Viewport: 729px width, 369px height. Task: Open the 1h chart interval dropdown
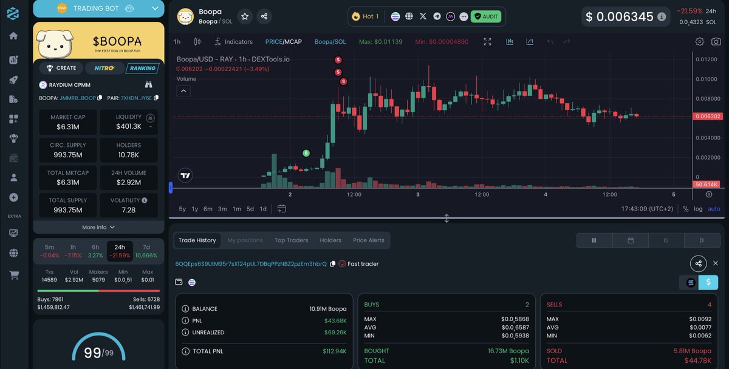pyautogui.click(x=177, y=42)
